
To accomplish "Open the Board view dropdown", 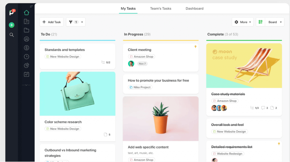I will pos(275,22).
